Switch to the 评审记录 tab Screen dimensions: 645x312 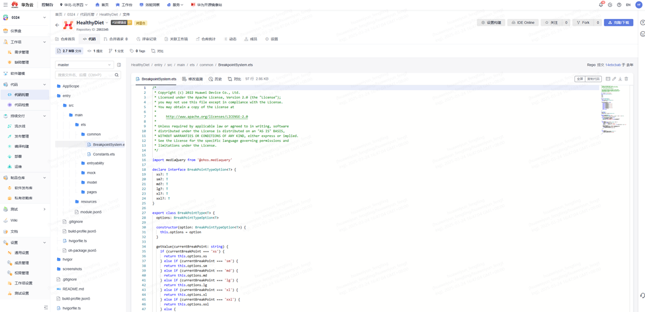click(146, 39)
